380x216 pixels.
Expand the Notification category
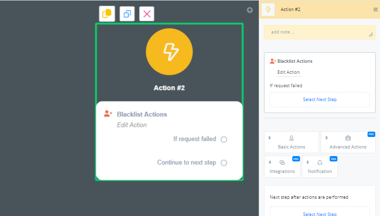(x=320, y=167)
